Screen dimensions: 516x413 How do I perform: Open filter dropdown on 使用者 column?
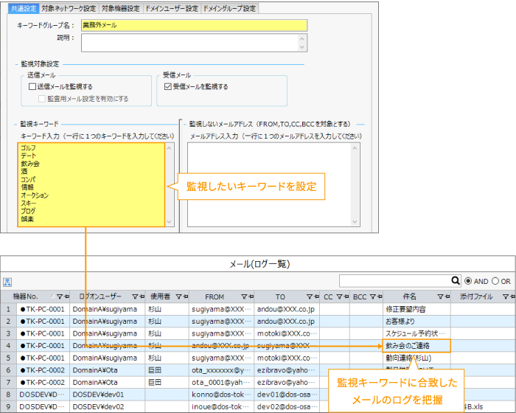click(x=178, y=296)
